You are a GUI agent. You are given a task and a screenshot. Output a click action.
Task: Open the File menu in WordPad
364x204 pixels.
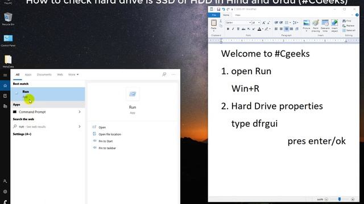214,15
